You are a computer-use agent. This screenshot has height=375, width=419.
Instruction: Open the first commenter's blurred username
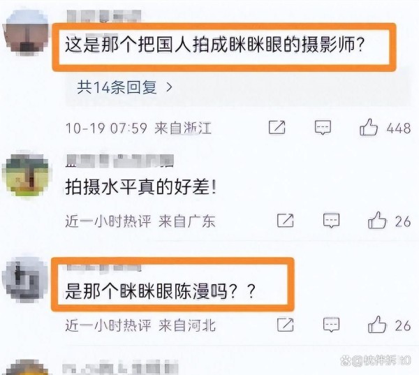(x=103, y=16)
